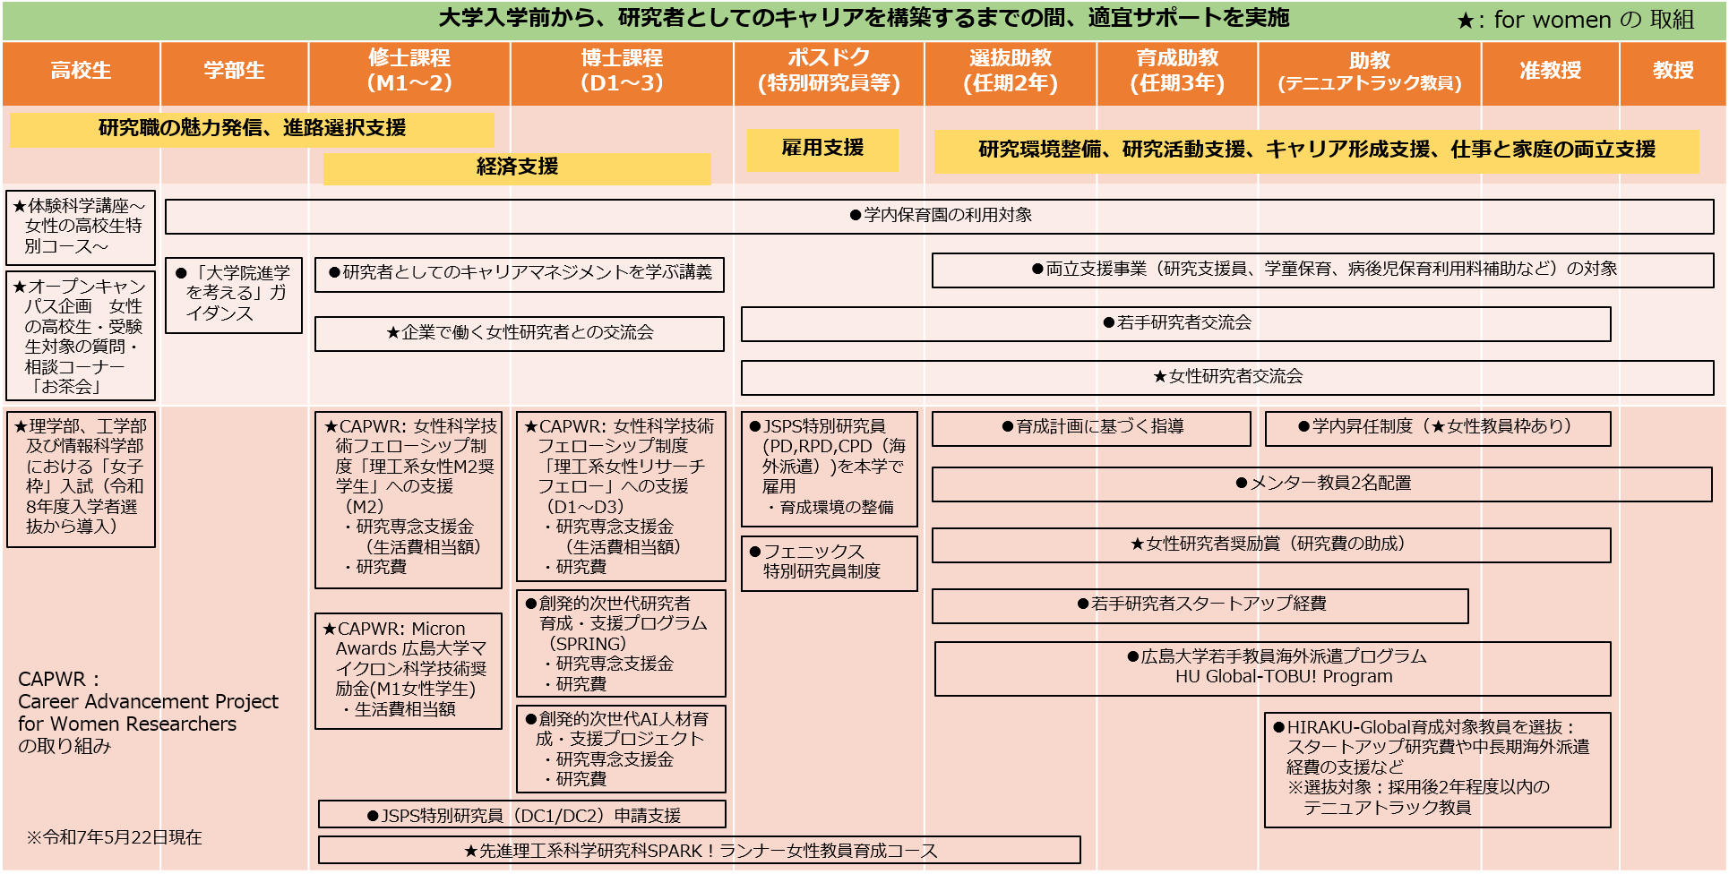Click the 学内保育園の利用対象 bar
1729x874 pixels.
pyautogui.click(x=940, y=216)
